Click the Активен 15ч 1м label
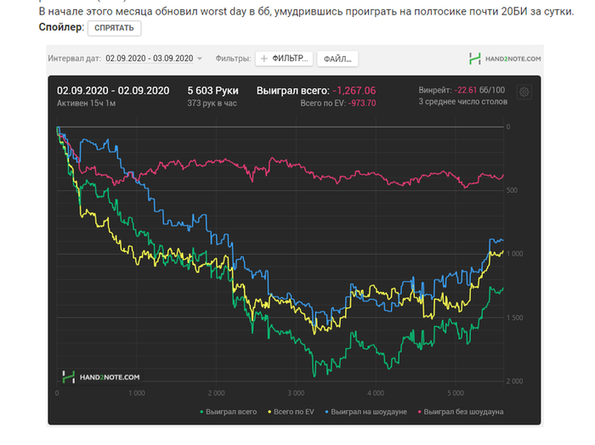Screen dimensions: 595x445 pyautogui.click(x=86, y=103)
